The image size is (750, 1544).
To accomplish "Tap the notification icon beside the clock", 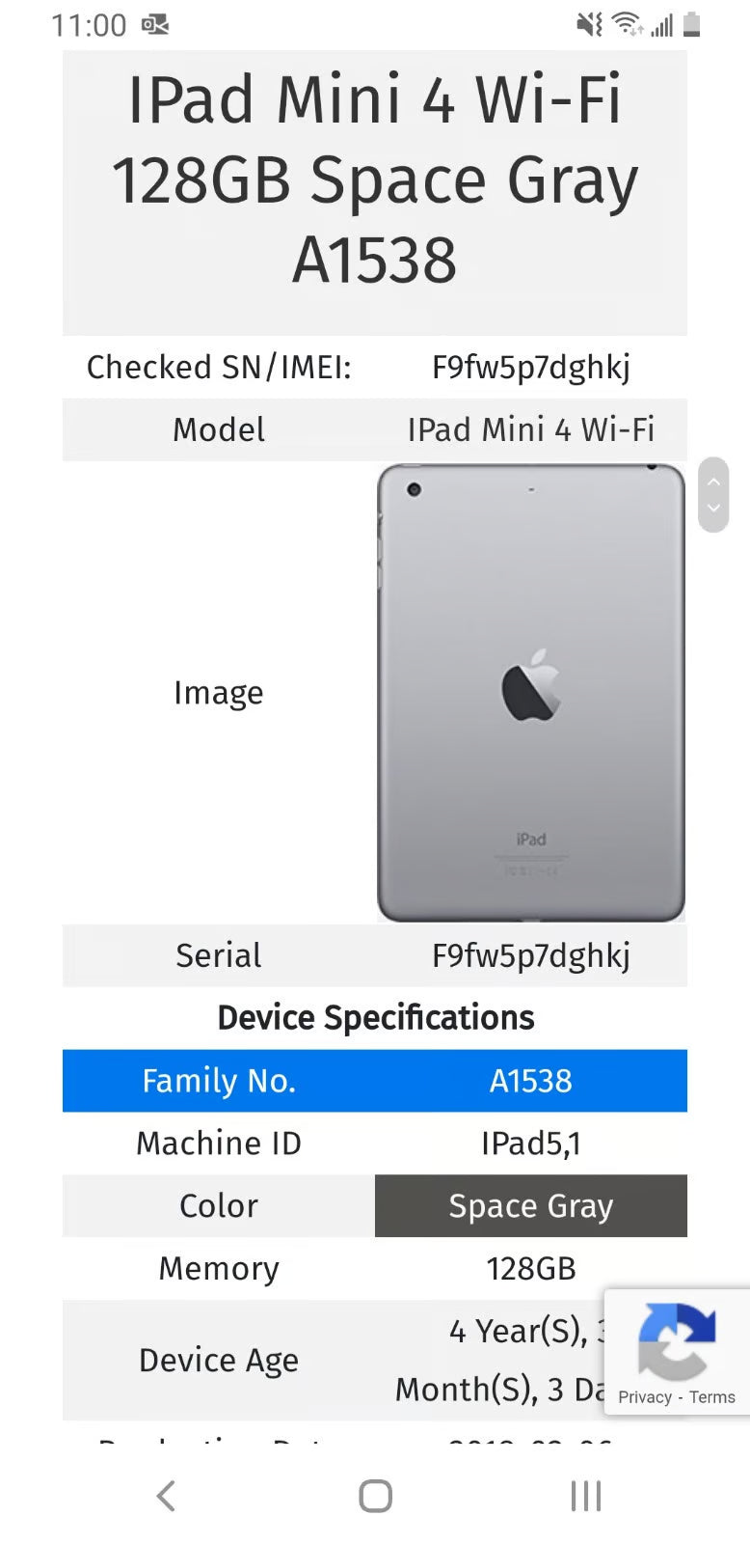I will (154, 25).
